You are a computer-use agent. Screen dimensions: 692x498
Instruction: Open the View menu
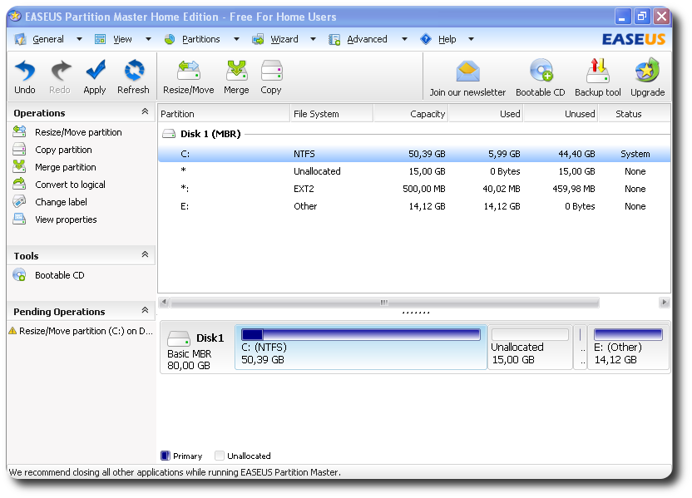tap(122, 39)
